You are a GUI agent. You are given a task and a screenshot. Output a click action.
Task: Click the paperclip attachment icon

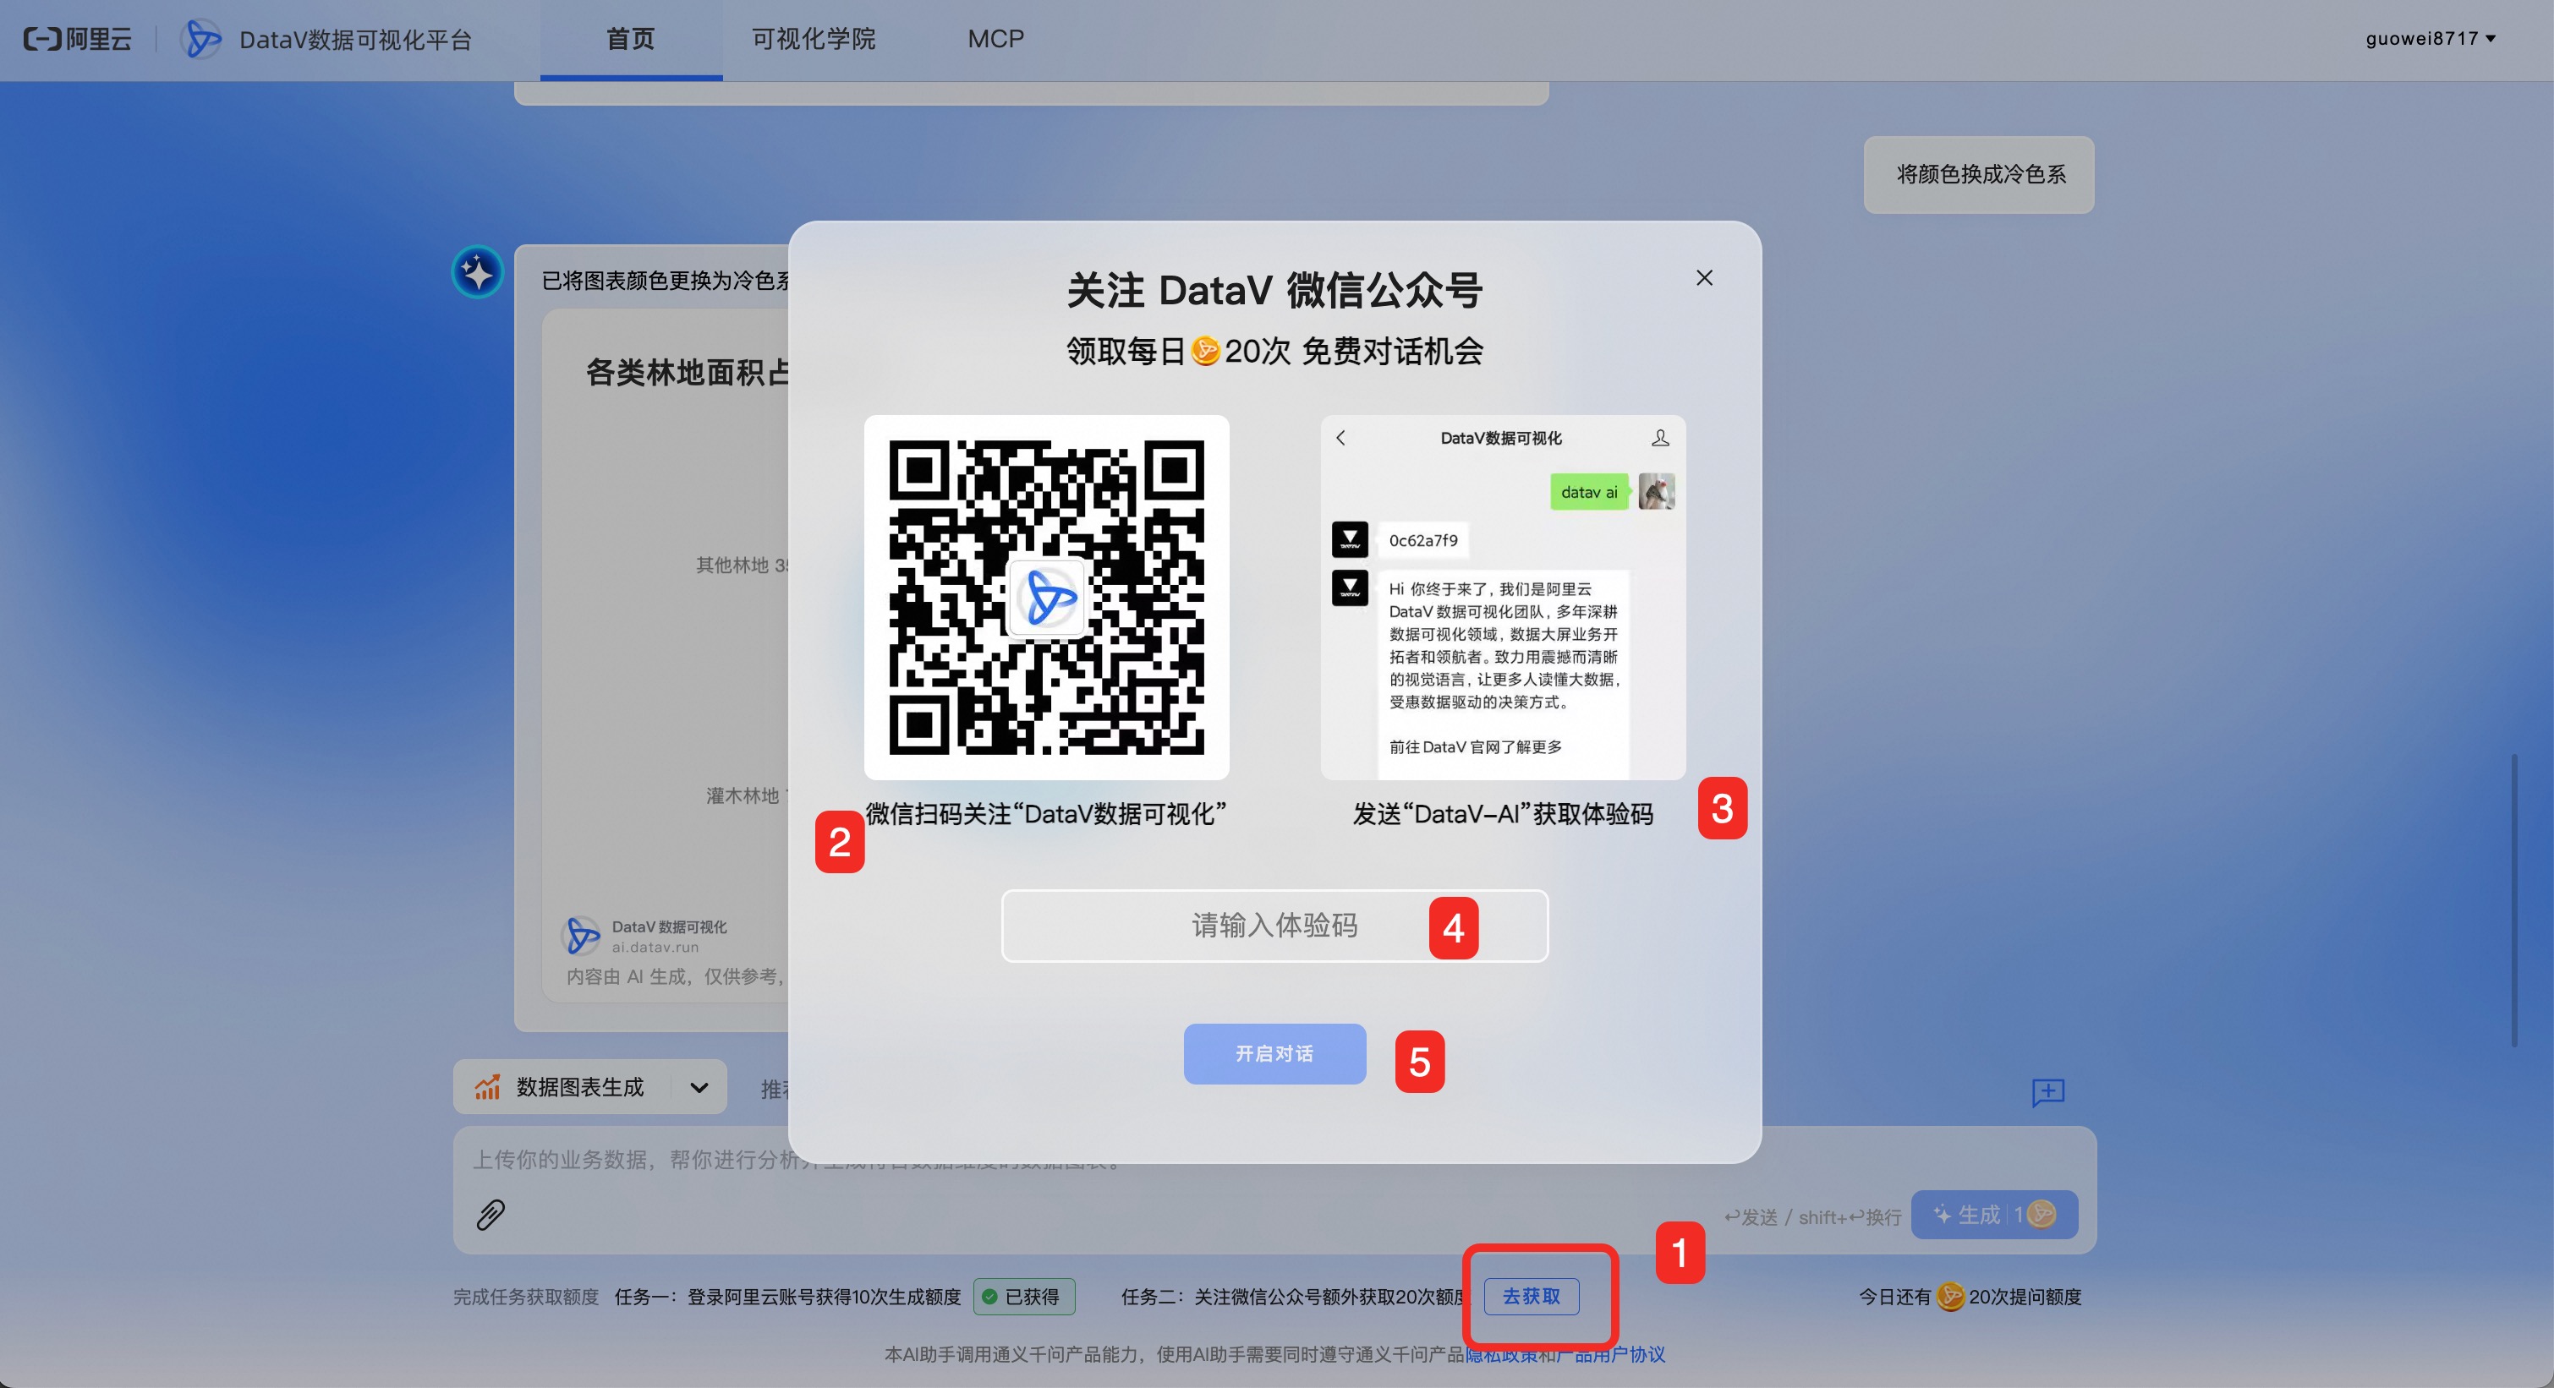point(491,1215)
